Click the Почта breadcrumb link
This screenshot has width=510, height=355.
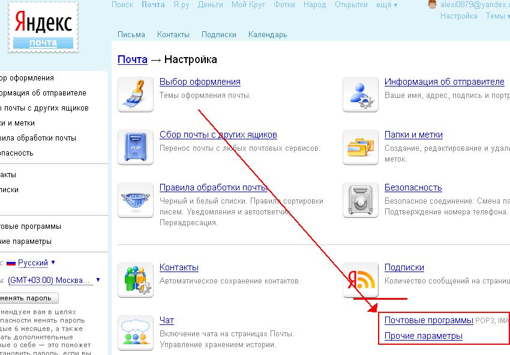[133, 59]
